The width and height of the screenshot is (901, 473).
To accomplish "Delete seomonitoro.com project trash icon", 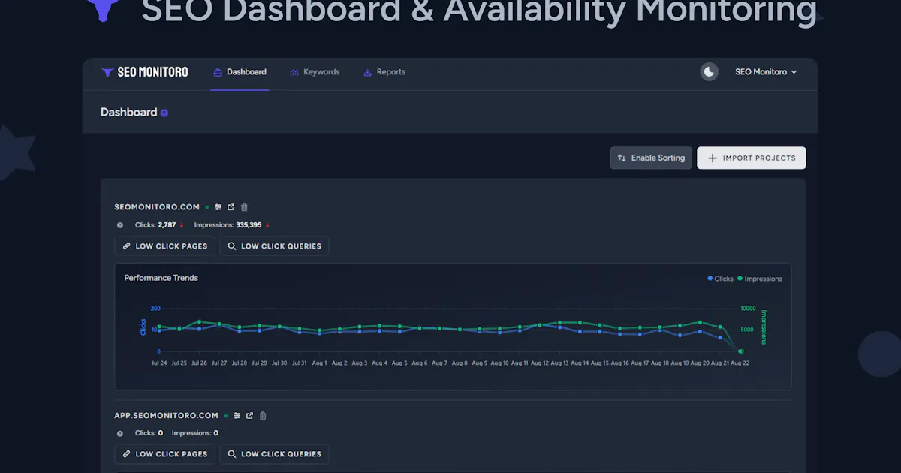I will point(244,207).
